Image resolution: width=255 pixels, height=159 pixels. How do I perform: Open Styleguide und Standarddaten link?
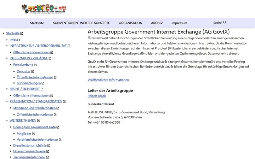tap(34, 108)
